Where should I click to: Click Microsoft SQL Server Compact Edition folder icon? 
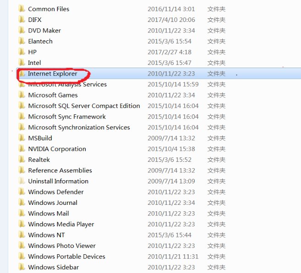pyautogui.click(x=22, y=106)
